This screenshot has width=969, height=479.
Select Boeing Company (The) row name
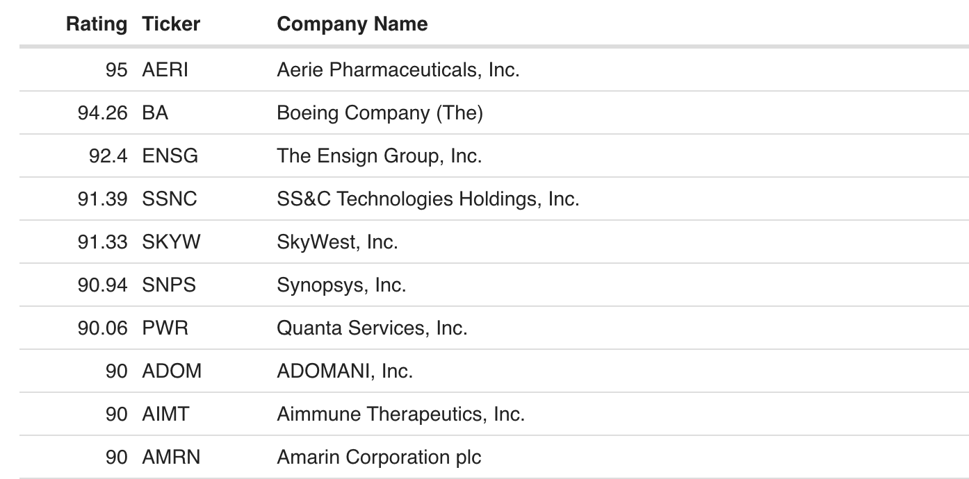tap(380, 112)
